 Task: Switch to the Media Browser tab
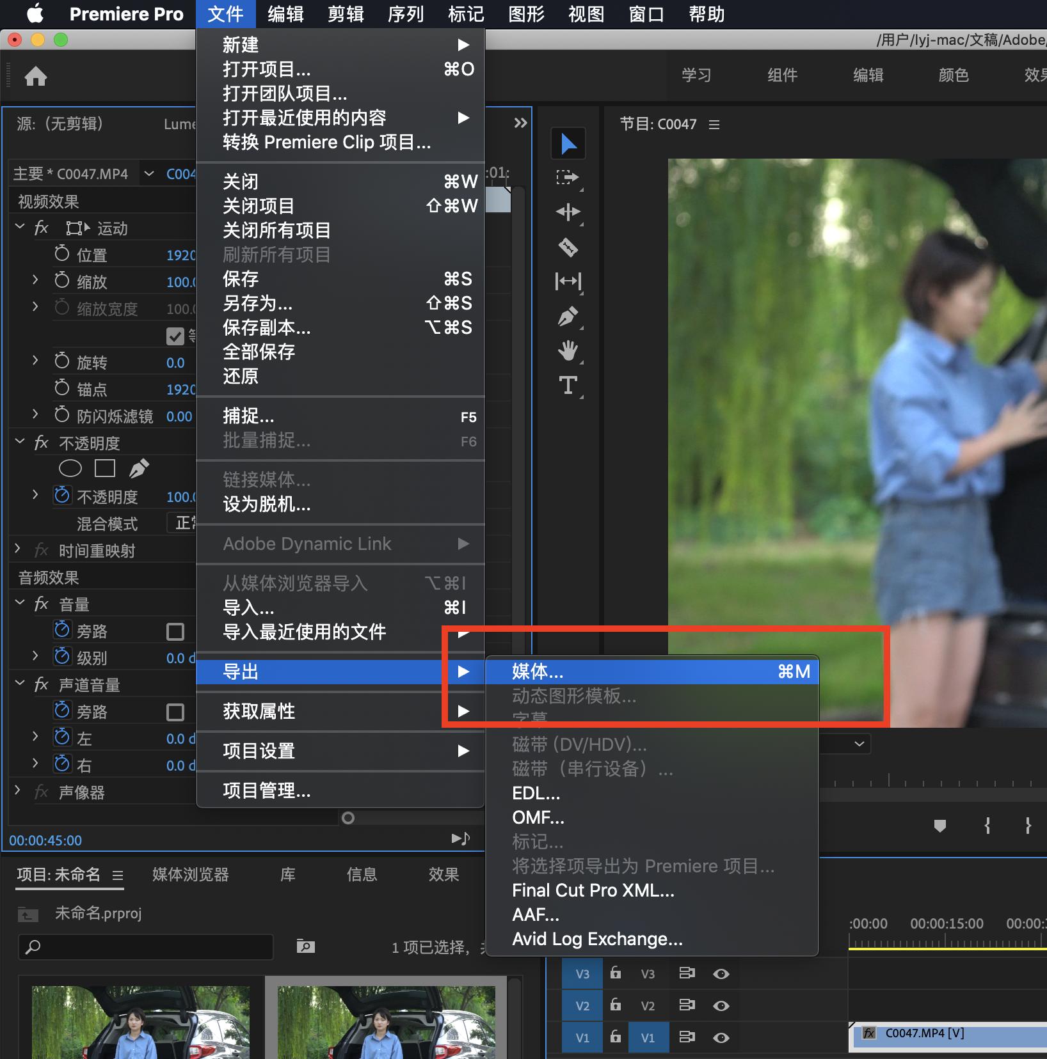point(190,875)
